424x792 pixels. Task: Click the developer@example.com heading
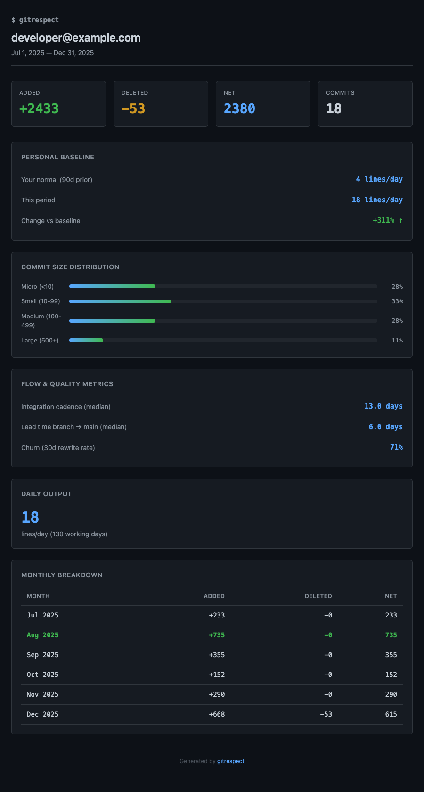76,38
